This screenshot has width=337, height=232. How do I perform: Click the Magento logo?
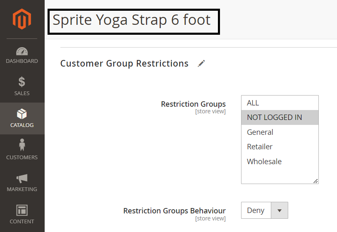[x=22, y=19]
